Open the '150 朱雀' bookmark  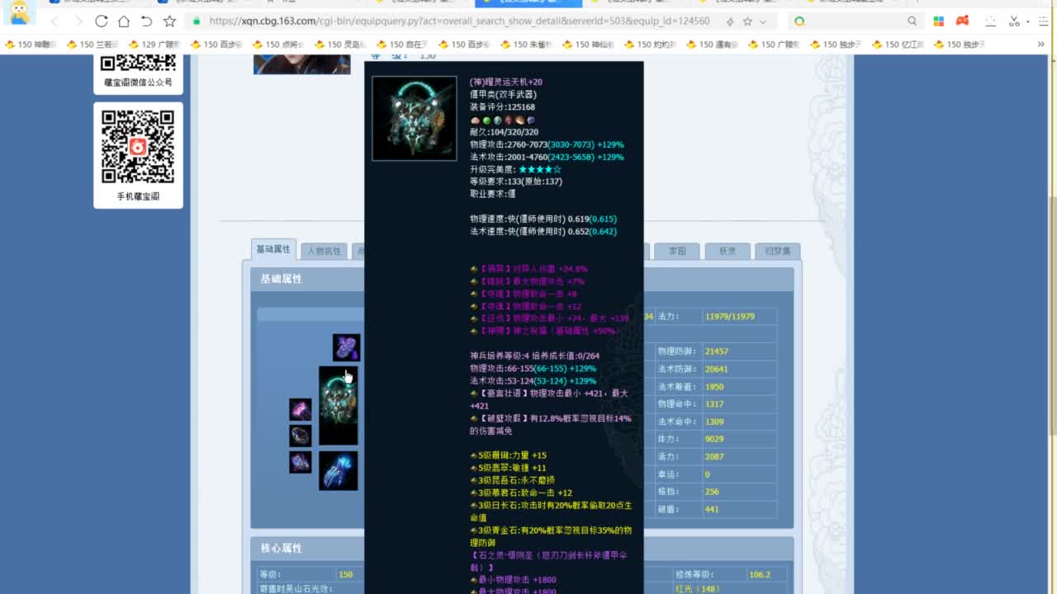[526, 45]
